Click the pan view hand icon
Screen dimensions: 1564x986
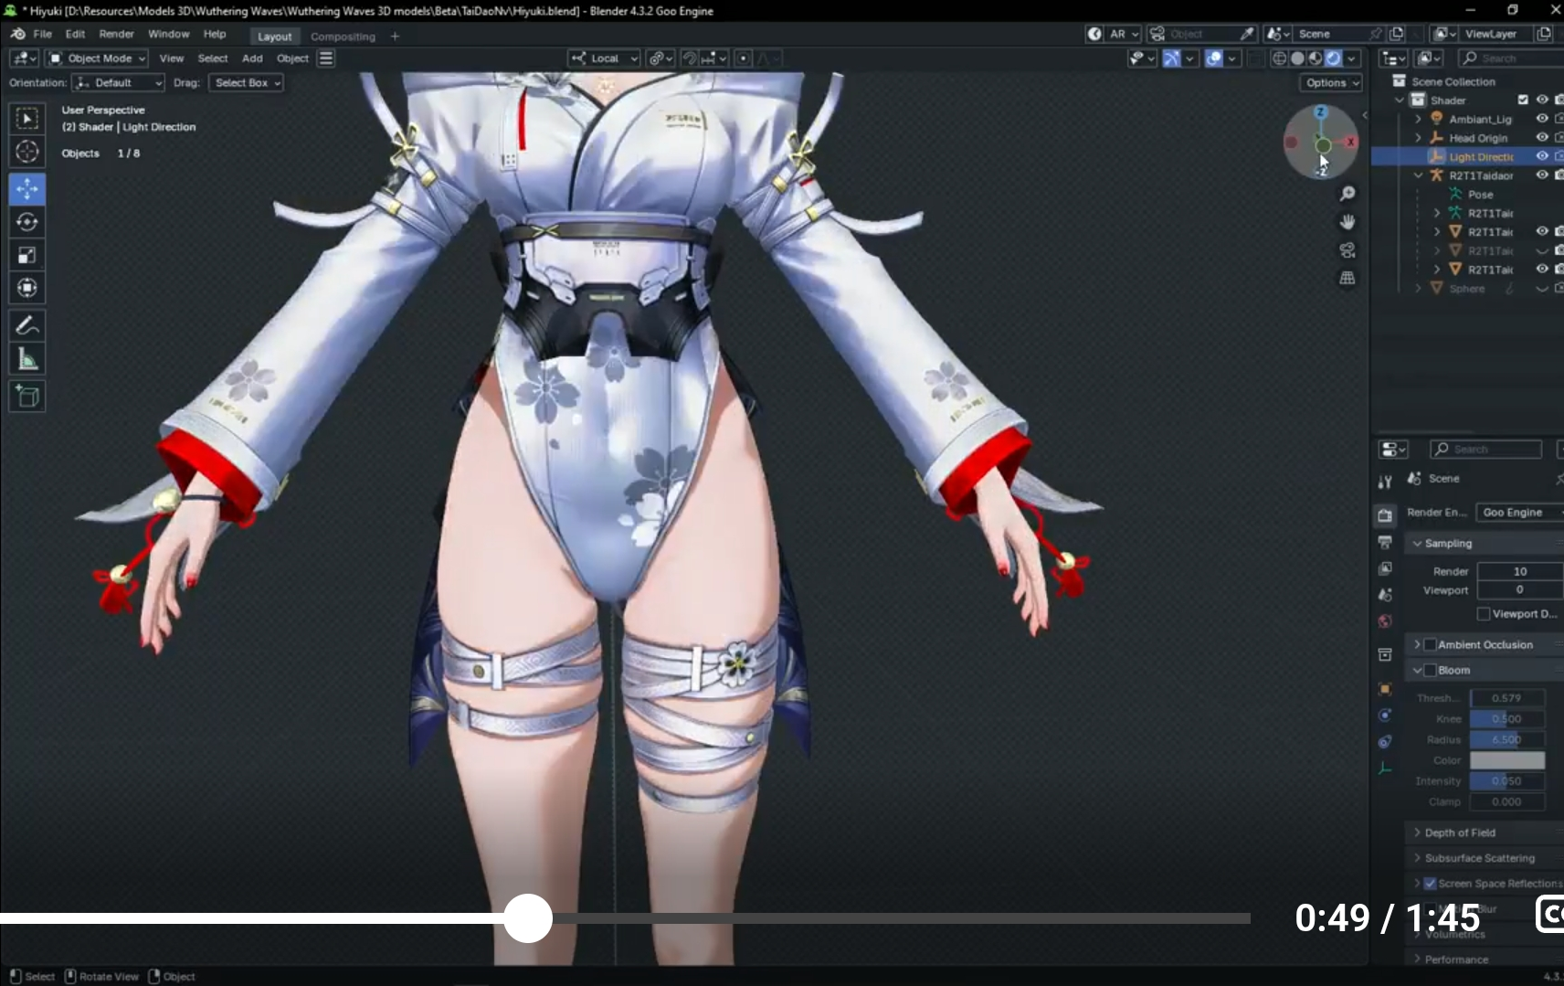(x=1347, y=222)
